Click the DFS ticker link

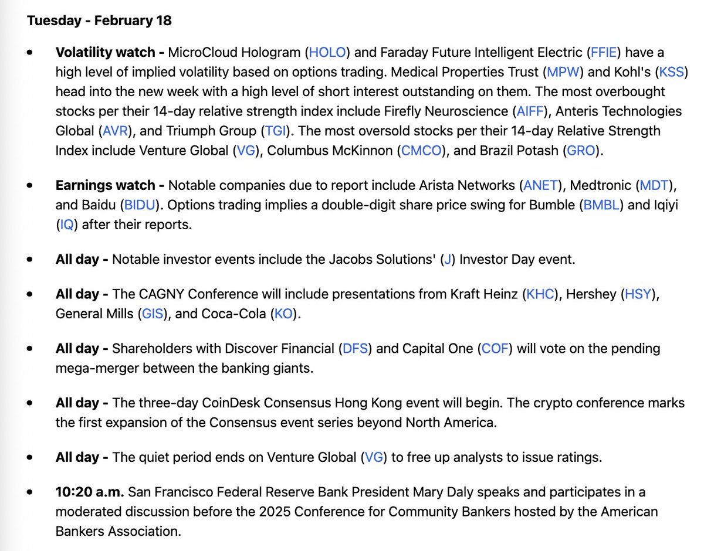pos(354,348)
